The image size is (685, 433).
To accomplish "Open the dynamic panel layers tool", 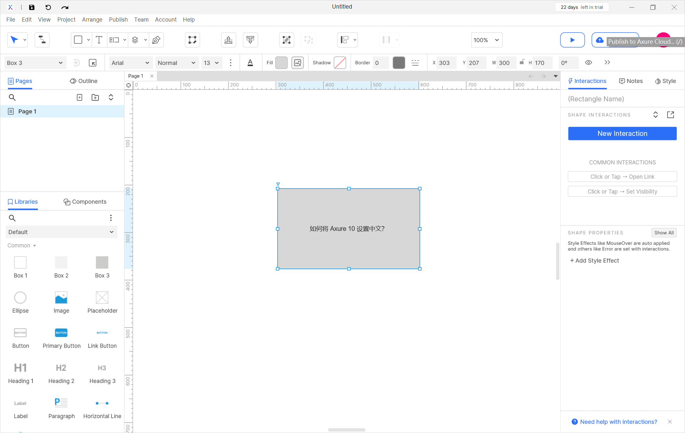I will (135, 40).
